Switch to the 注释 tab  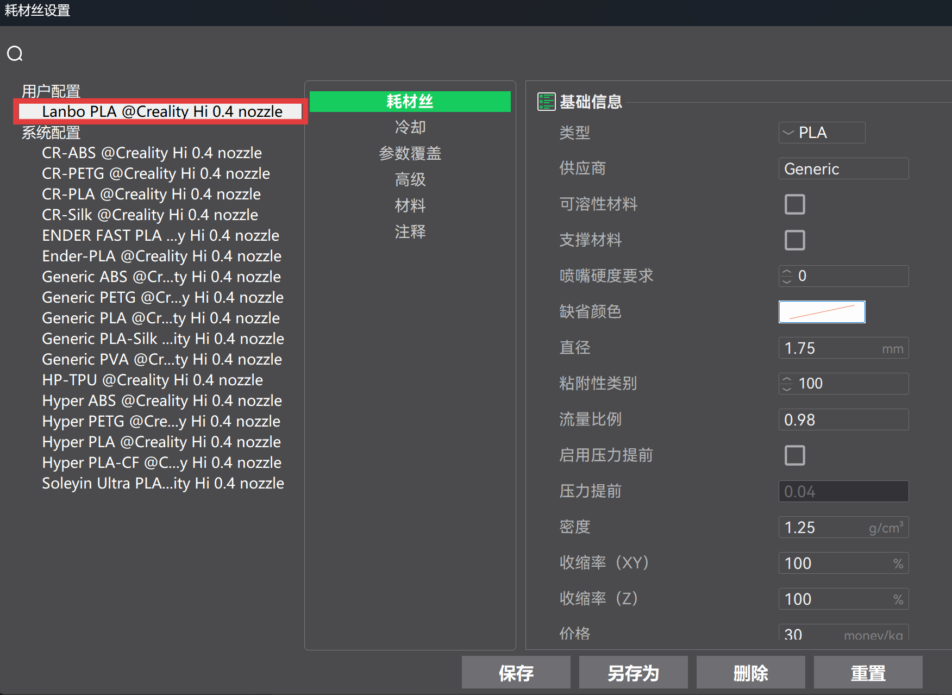(x=410, y=232)
